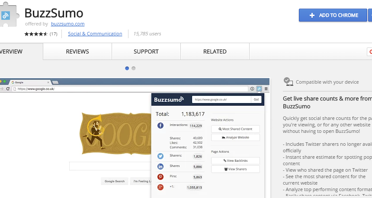Click the reload button in screenshot browser
372x198 pixels.
tap(8, 89)
